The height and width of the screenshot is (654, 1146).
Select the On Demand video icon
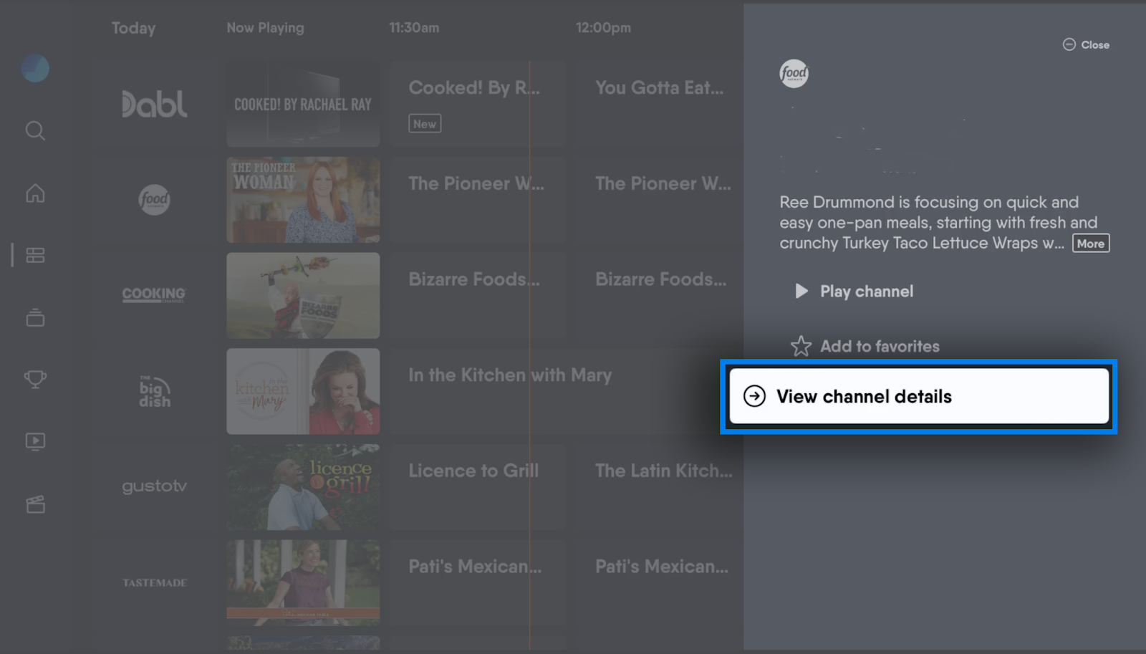[x=34, y=441]
